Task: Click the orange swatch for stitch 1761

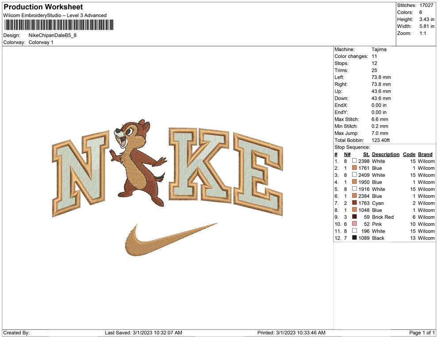Action: coord(354,168)
